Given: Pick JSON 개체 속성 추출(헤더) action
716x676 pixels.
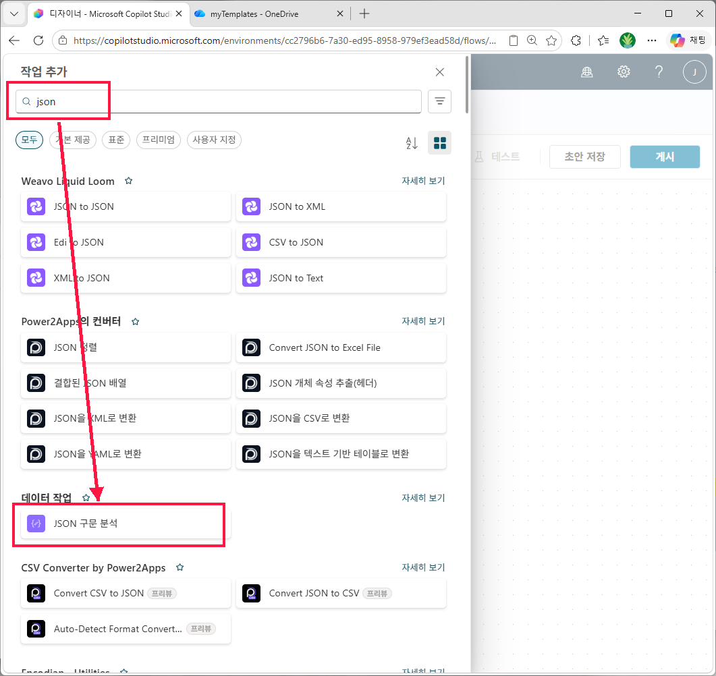Looking at the screenshot, I should pyautogui.click(x=341, y=383).
